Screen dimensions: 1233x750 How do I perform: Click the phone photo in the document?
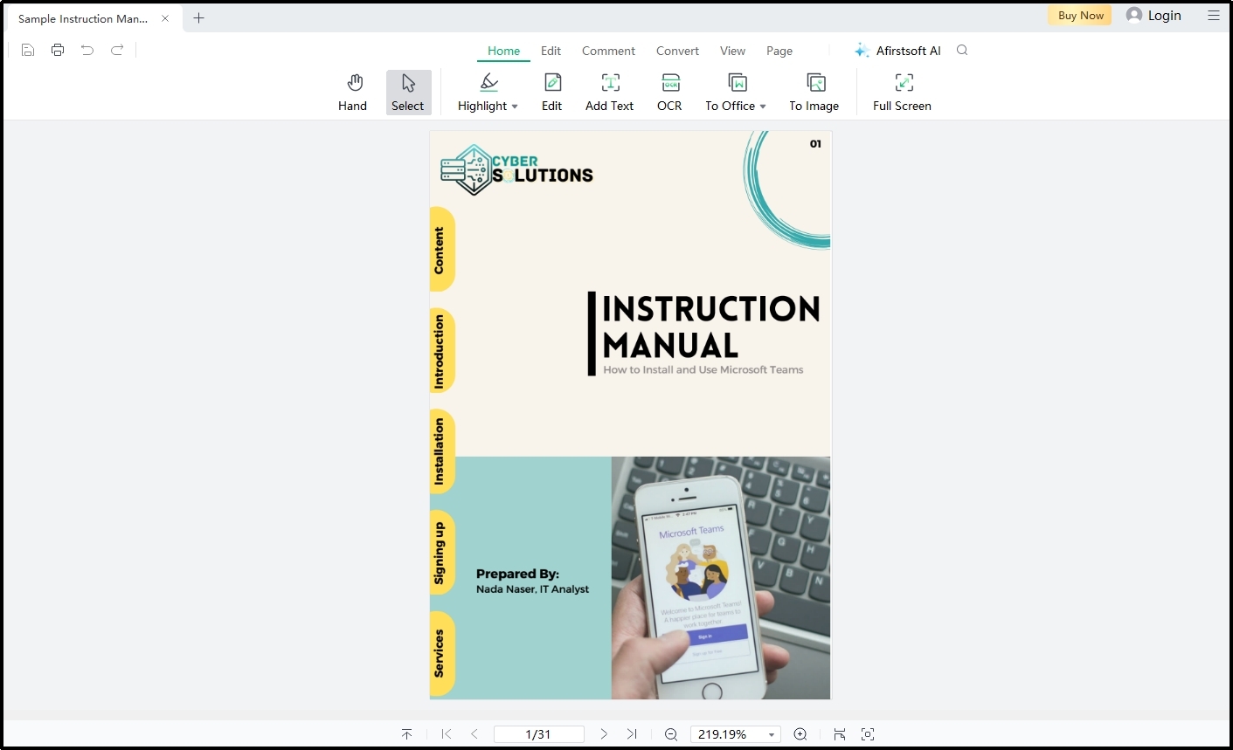click(721, 578)
